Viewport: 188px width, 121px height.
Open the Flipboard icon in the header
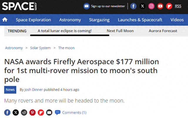pyautogui.click(x=169, y=6)
